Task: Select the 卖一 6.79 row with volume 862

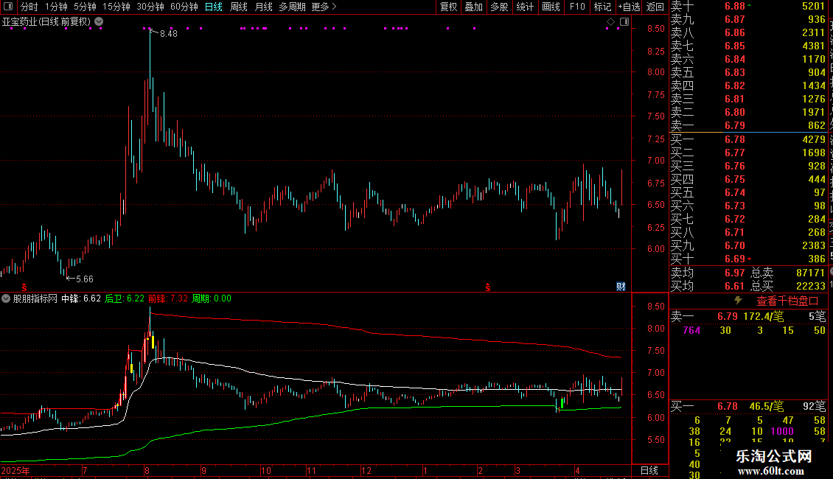Action: tap(748, 125)
